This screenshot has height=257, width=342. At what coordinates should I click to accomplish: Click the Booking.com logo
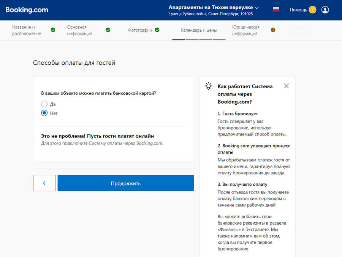click(27, 10)
